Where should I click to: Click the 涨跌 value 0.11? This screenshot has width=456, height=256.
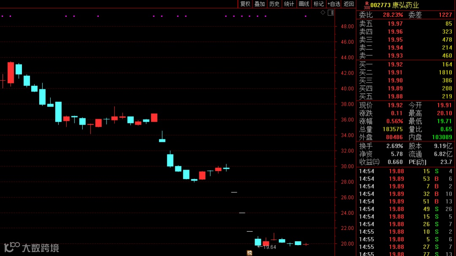396,113
